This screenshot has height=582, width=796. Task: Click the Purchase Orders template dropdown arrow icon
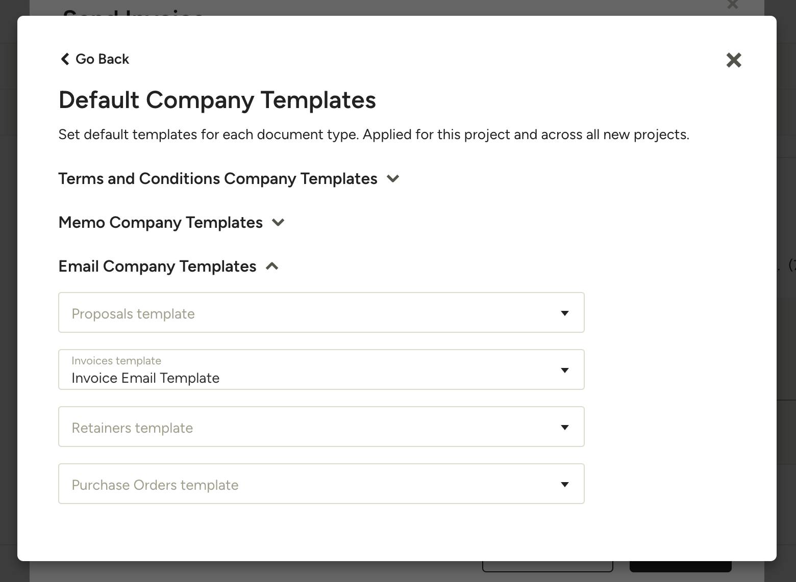(565, 484)
